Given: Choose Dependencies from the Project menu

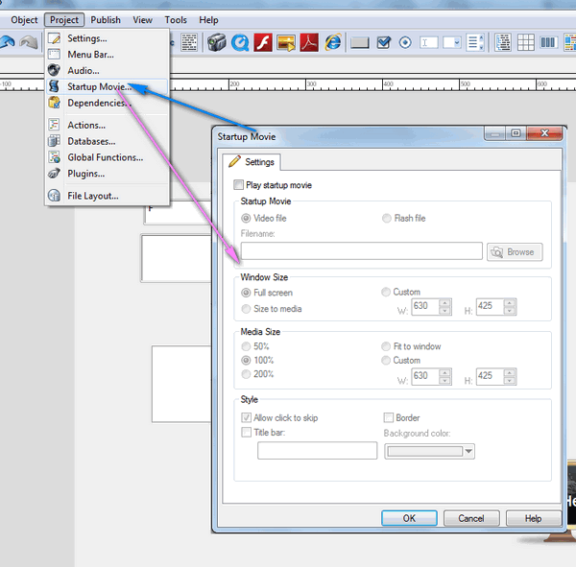Looking at the screenshot, I should point(96,103).
